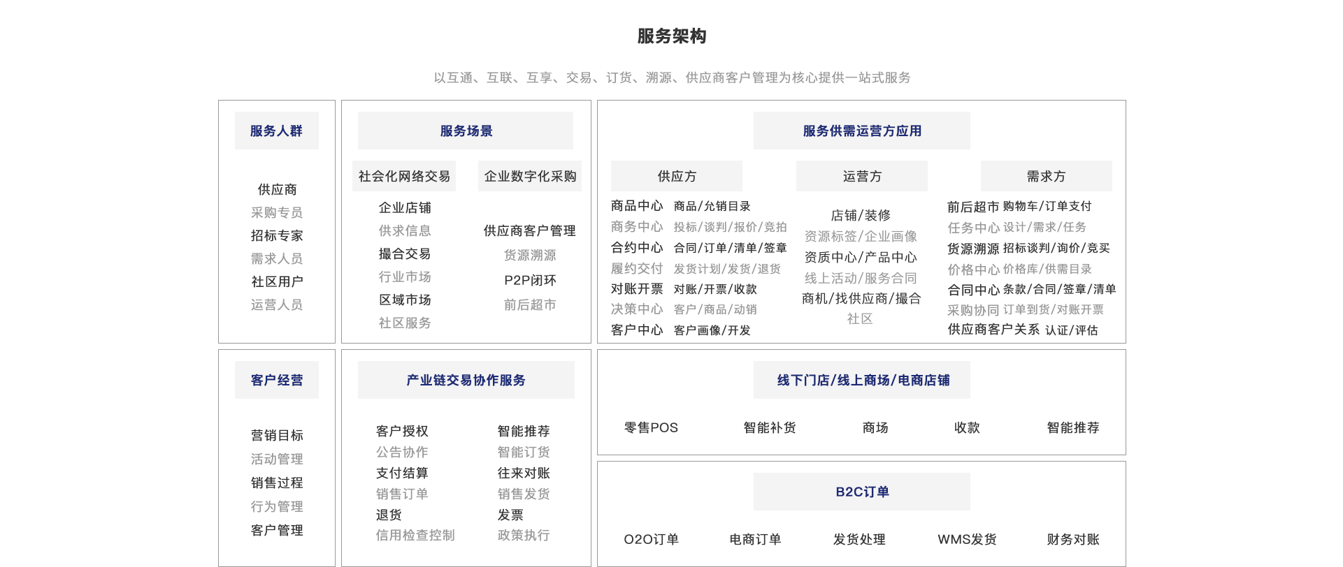Select 资质中心/产品中心 item
This screenshot has height=567, width=1343.
pyautogui.click(x=861, y=257)
